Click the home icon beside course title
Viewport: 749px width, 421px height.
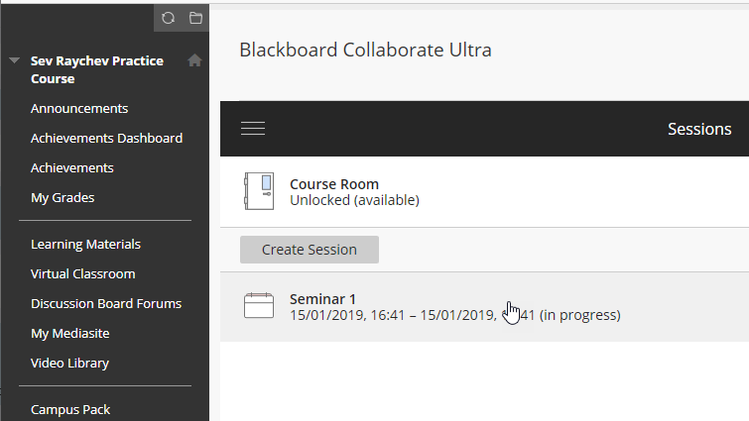tap(194, 60)
